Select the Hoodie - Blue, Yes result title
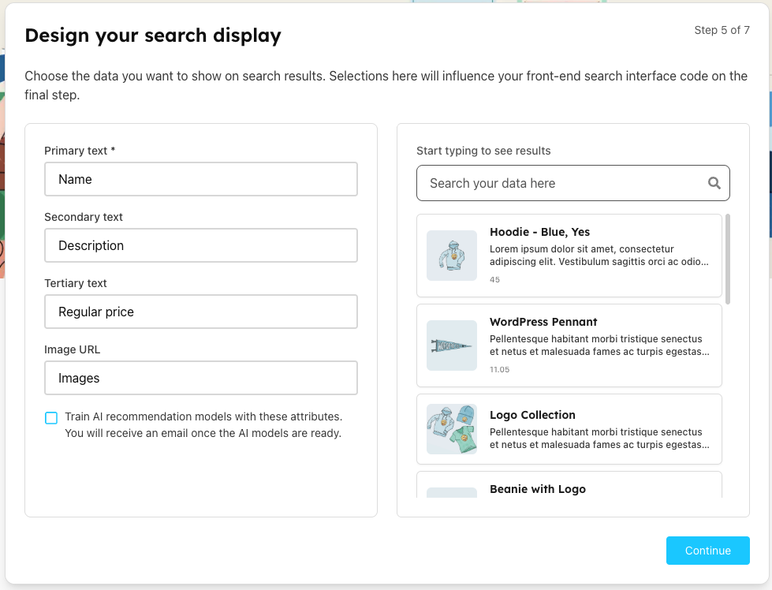 539,232
